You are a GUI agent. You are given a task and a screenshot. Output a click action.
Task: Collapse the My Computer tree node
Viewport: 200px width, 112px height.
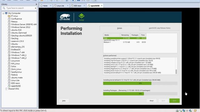click(x=3, y=13)
